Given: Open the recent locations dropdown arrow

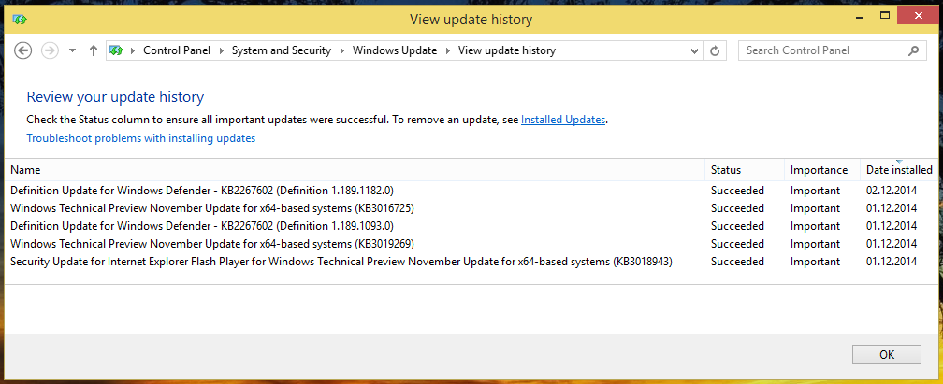Looking at the screenshot, I should [x=73, y=51].
